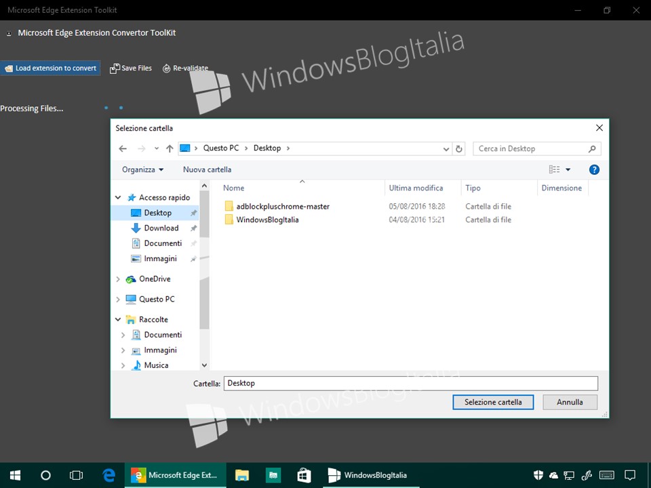Switch to Microsoft Edge Ext... taskbar item
Image resolution: width=651 pixels, height=488 pixels.
[176, 476]
